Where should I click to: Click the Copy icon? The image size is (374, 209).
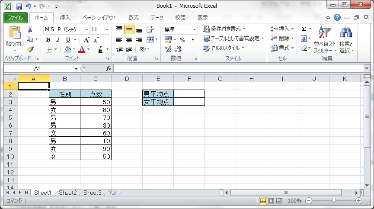(30, 39)
